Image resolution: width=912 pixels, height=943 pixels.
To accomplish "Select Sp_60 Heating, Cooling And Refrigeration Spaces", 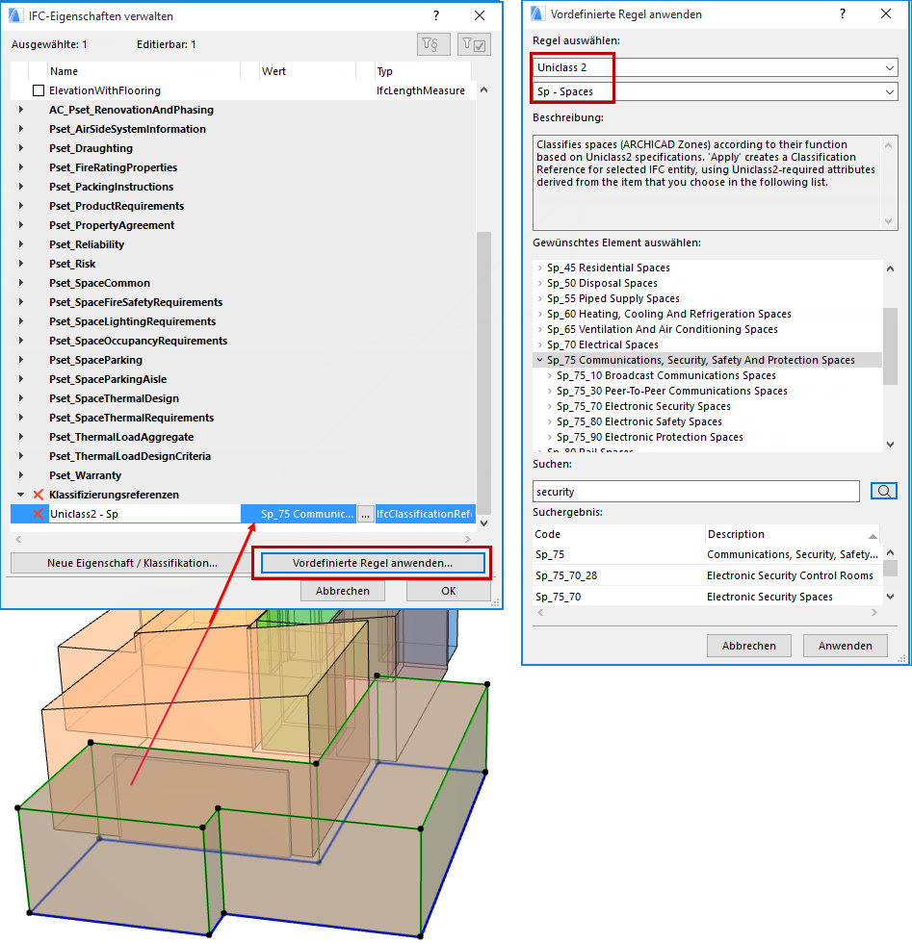I will pos(668,314).
